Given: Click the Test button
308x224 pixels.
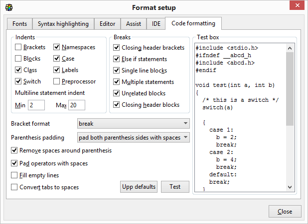Looking at the screenshot, I should point(175,187).
